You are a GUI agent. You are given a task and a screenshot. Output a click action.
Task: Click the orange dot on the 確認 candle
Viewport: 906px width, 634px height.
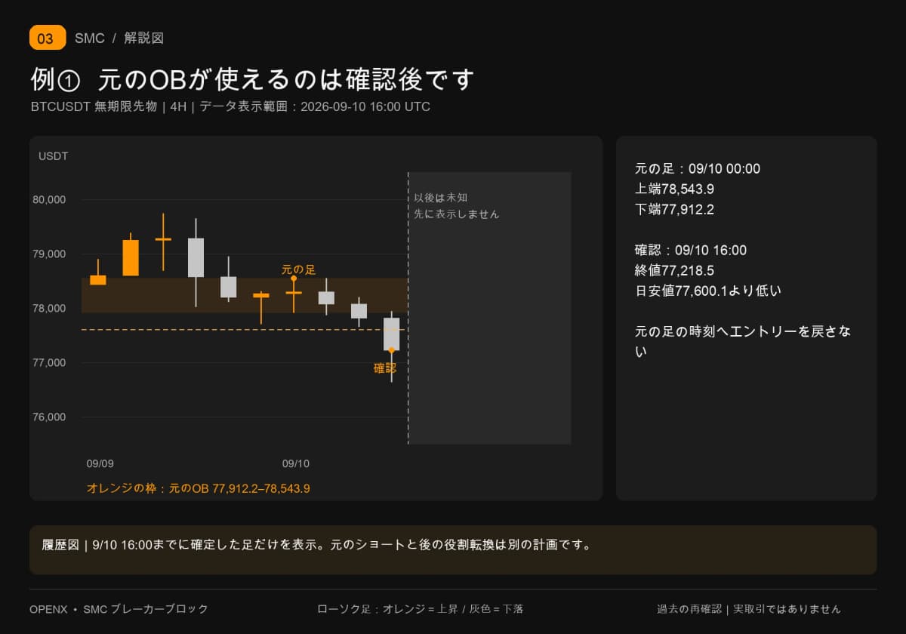[x=391, y=349]
